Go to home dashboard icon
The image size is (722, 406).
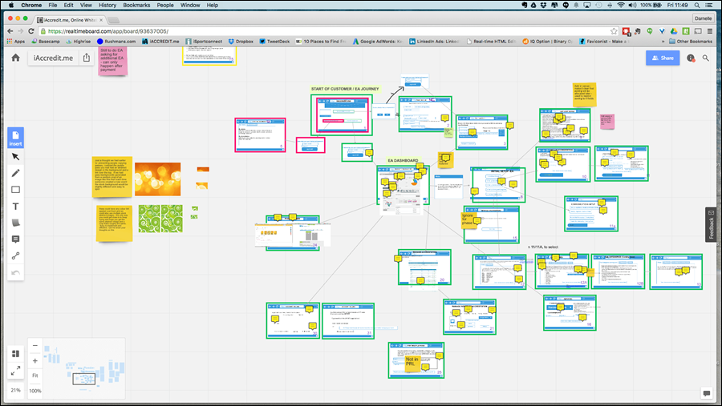(x=16, y=58)
